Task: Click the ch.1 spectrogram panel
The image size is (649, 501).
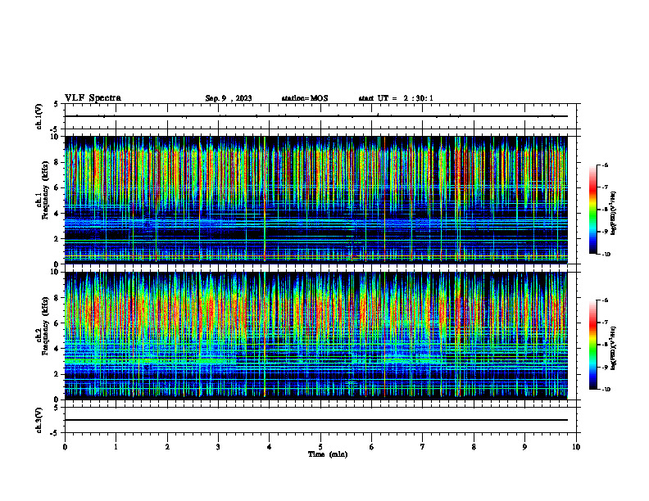Action: tap(315, 200)
